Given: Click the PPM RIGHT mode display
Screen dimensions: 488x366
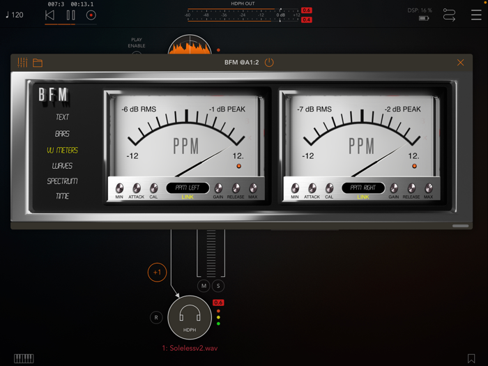Looking at the screenshot, I should [x=363, y=188].
